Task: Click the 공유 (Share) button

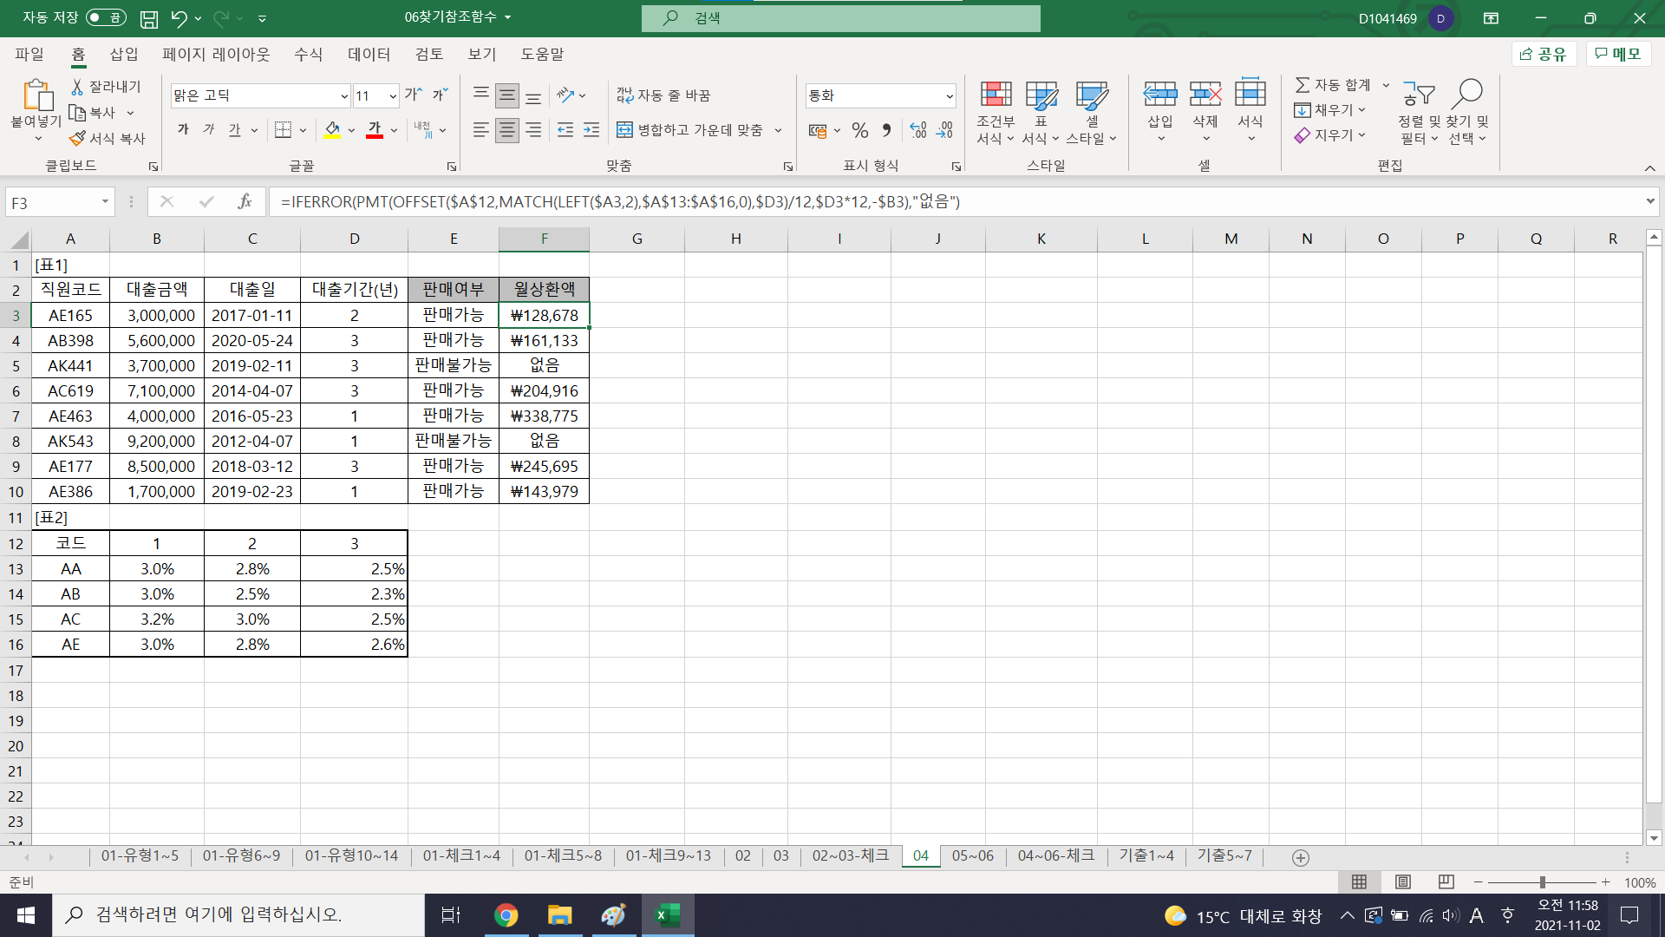Action: pos(1544,54)
